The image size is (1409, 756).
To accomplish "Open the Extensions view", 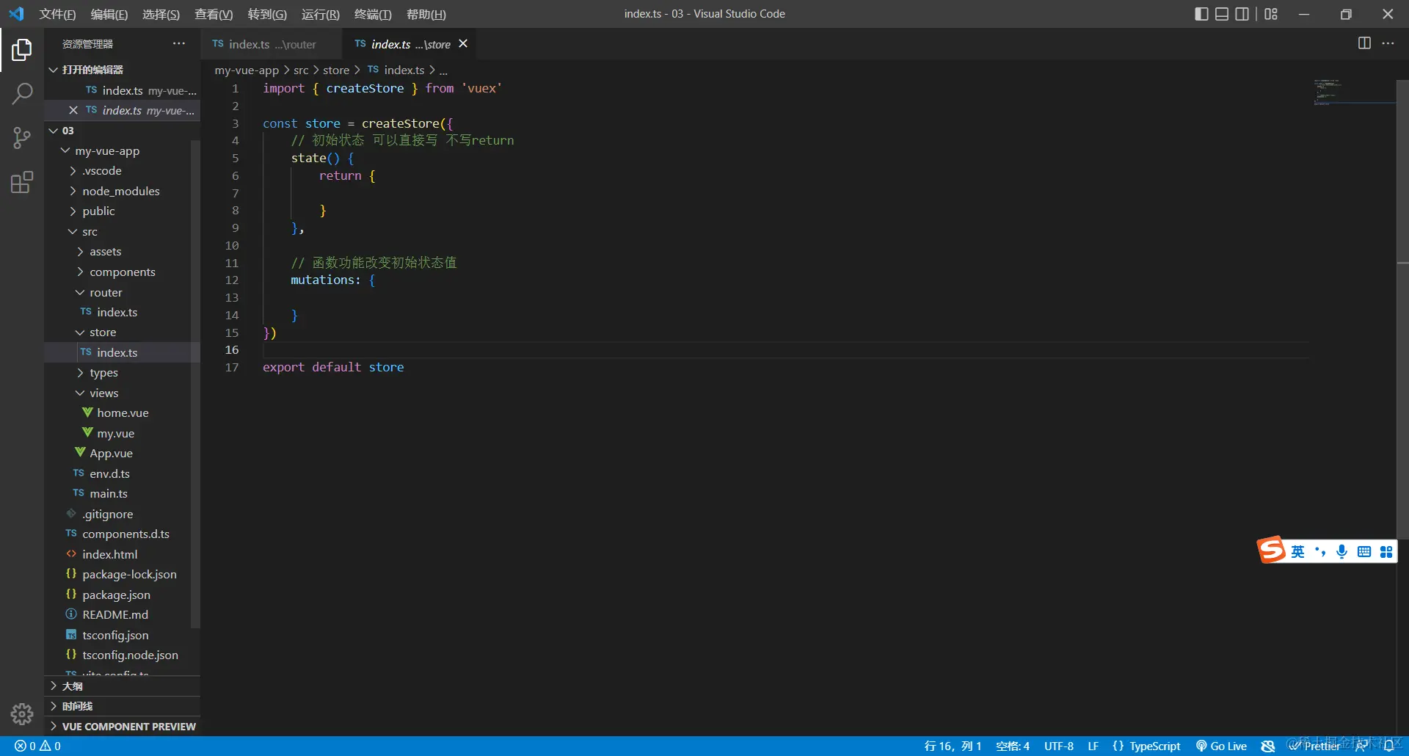I will [22, 182].
